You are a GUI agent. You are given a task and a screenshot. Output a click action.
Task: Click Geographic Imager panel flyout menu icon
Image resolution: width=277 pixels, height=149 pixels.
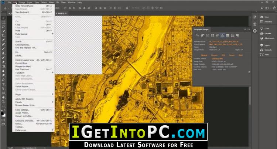[x=249, y=29]
